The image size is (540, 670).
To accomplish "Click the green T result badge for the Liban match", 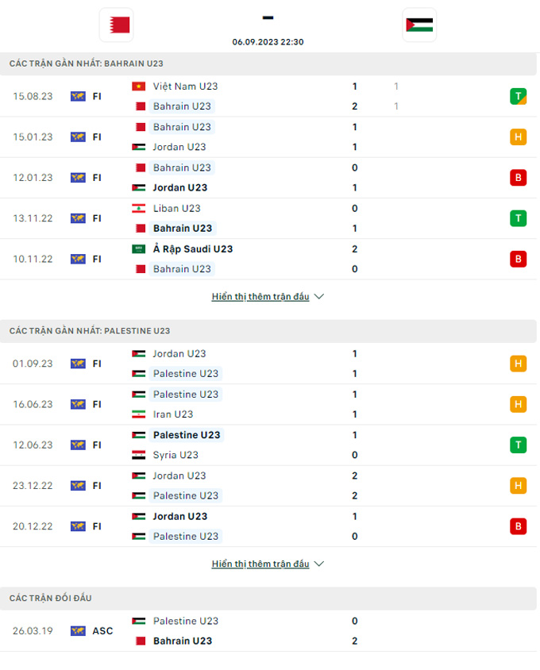I will [x=518, y=218].
